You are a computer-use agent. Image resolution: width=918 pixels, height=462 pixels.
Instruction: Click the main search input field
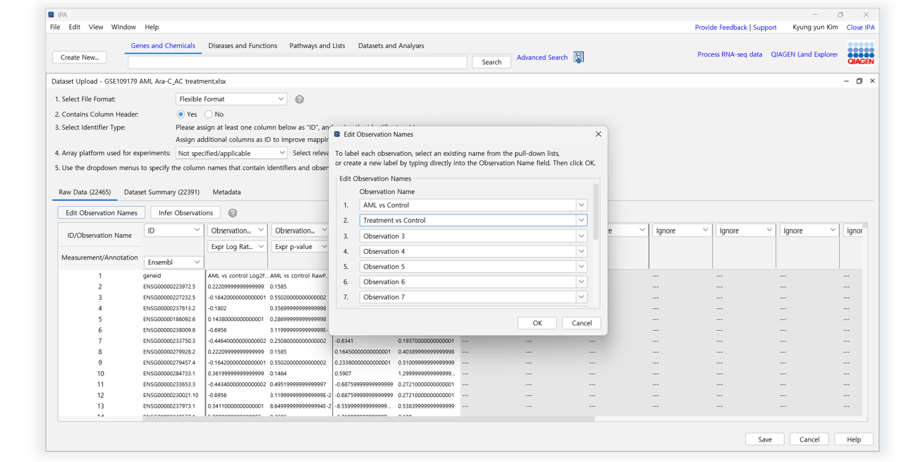click(298, 62)
